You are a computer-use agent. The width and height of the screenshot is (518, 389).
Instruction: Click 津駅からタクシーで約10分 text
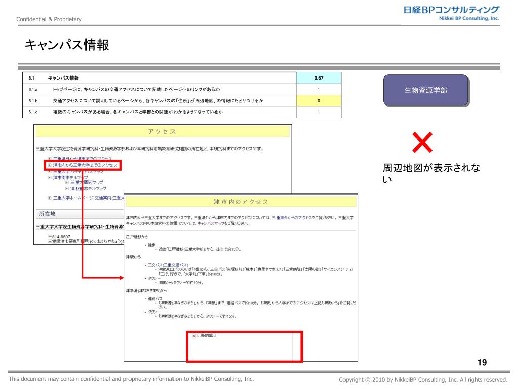tap(181, 283)
